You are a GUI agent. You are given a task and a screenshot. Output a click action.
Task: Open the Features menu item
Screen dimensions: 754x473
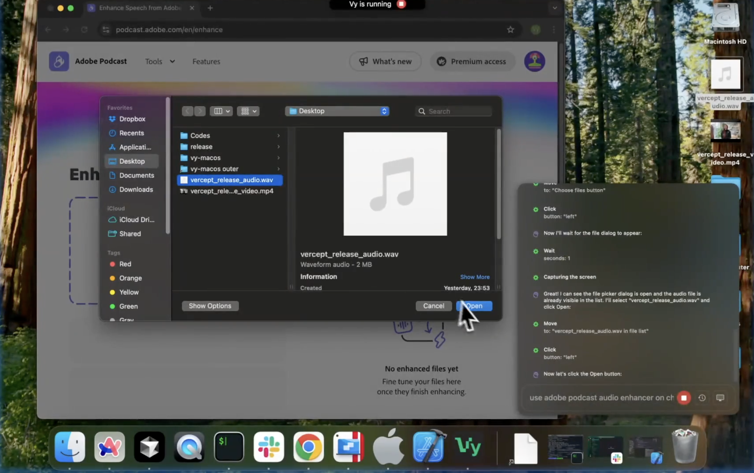coord(206,61)
